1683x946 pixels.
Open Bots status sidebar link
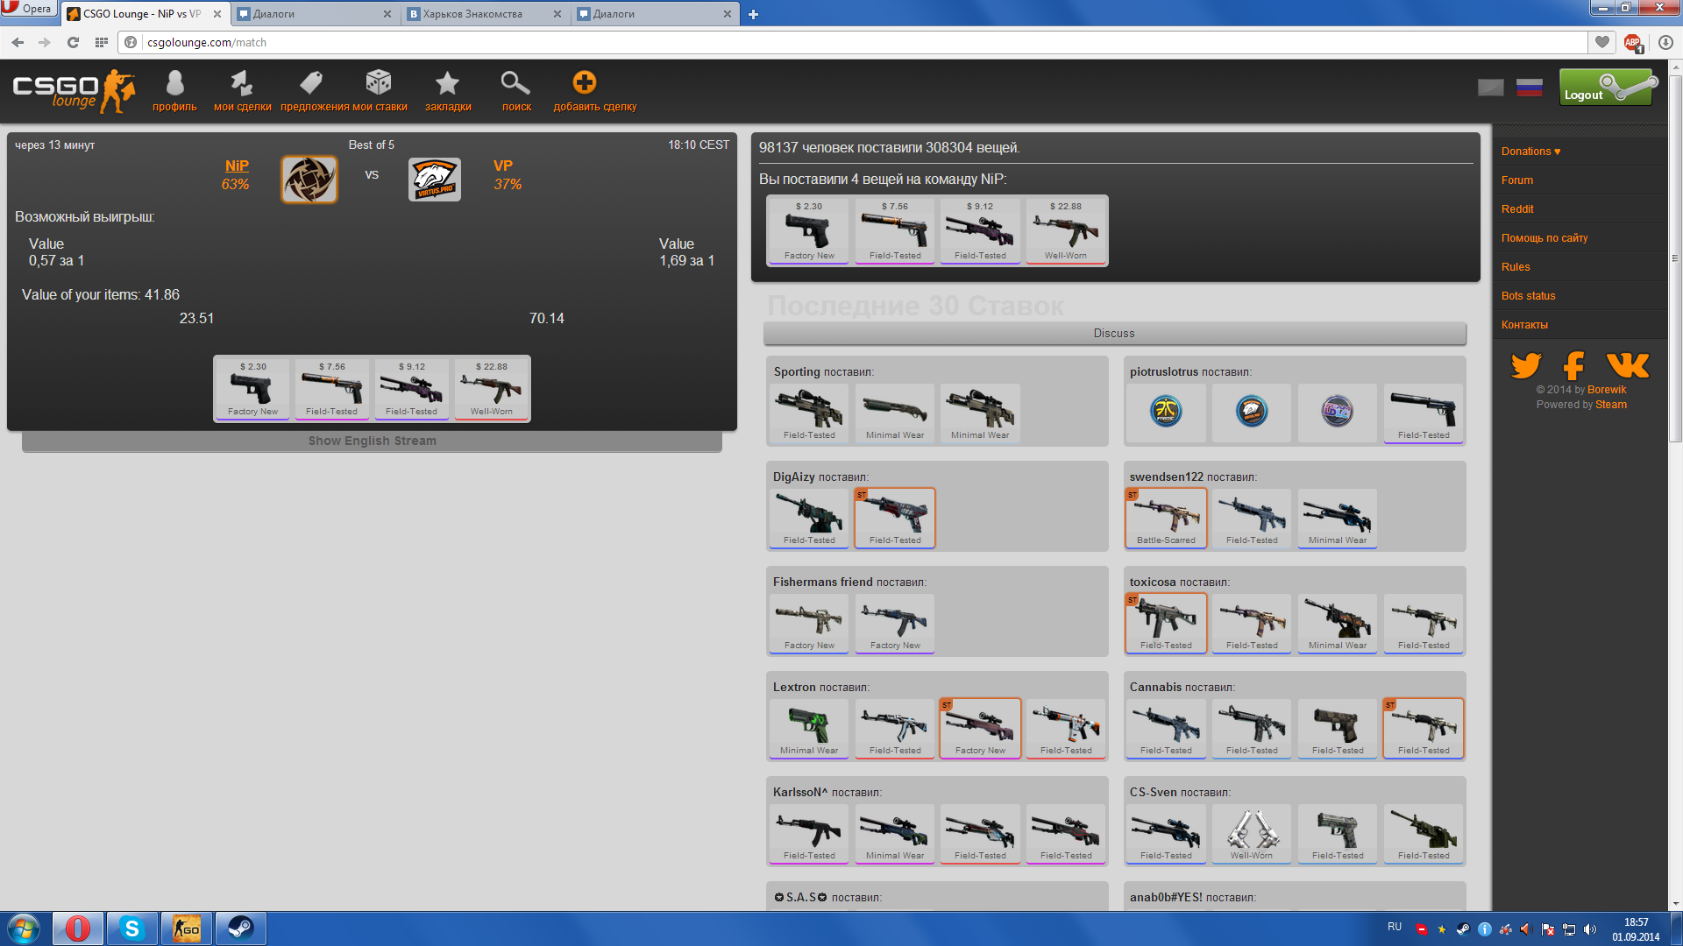[x=1528, y=296]
